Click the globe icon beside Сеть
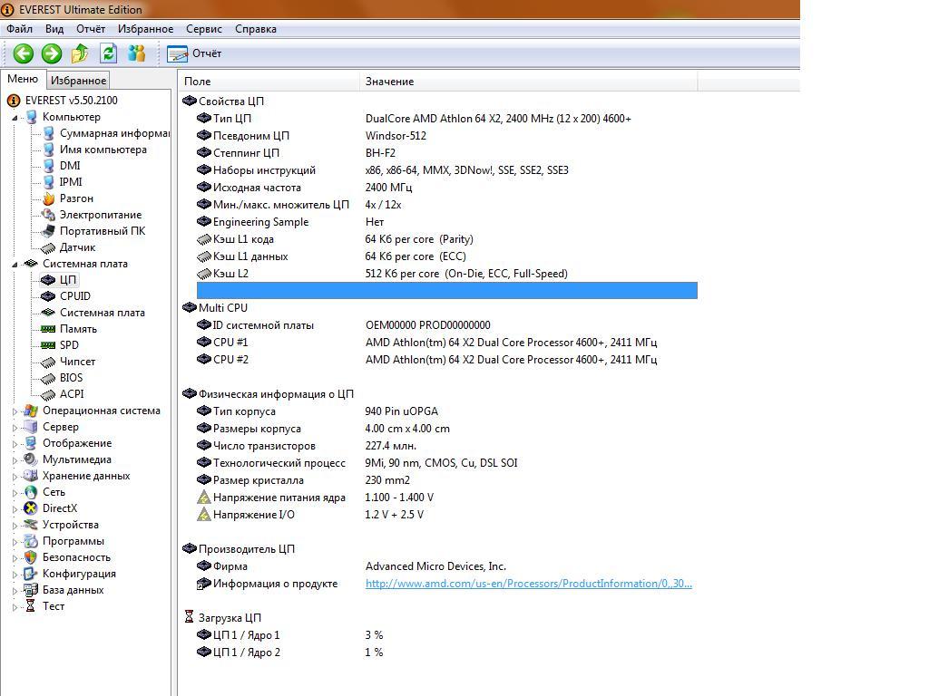This screenshot has width=929, height=696. [31, 492]
